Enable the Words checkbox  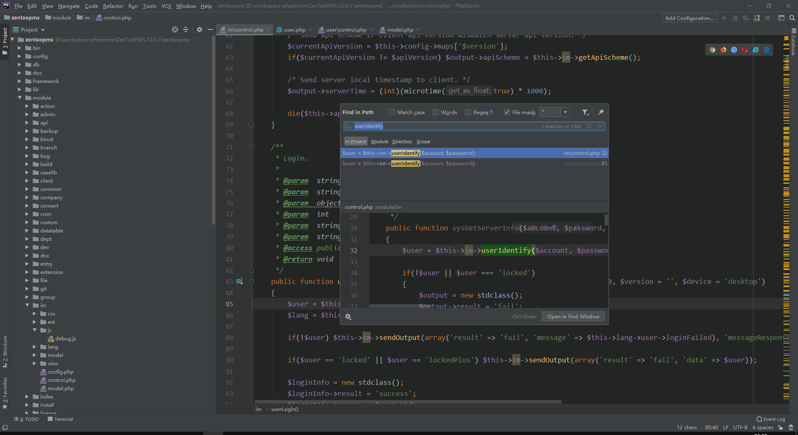[x=436, y=112]
